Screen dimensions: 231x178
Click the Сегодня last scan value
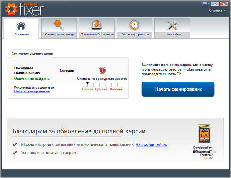click(x=67, y=71)
